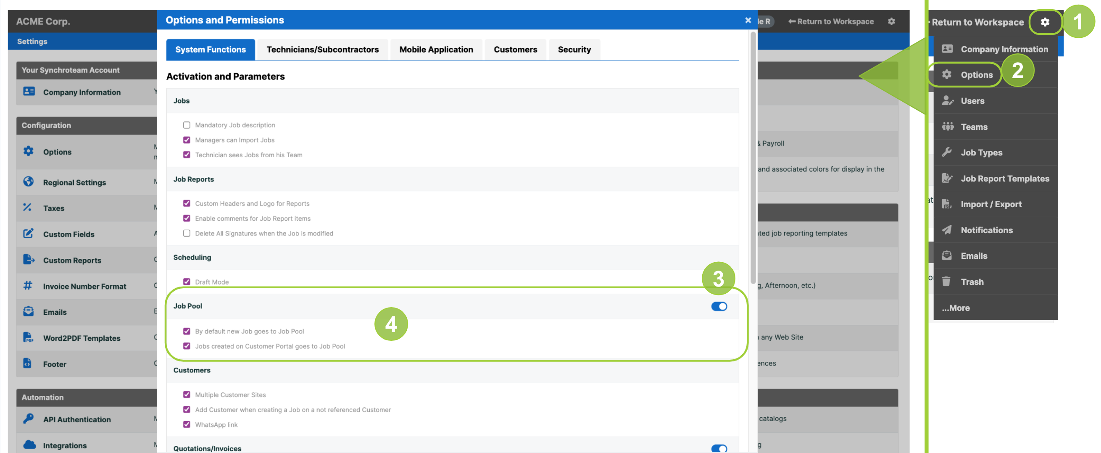Screen dimensions: 1101x453
Task: Open the Customers tab
Action: click(516, 50)
